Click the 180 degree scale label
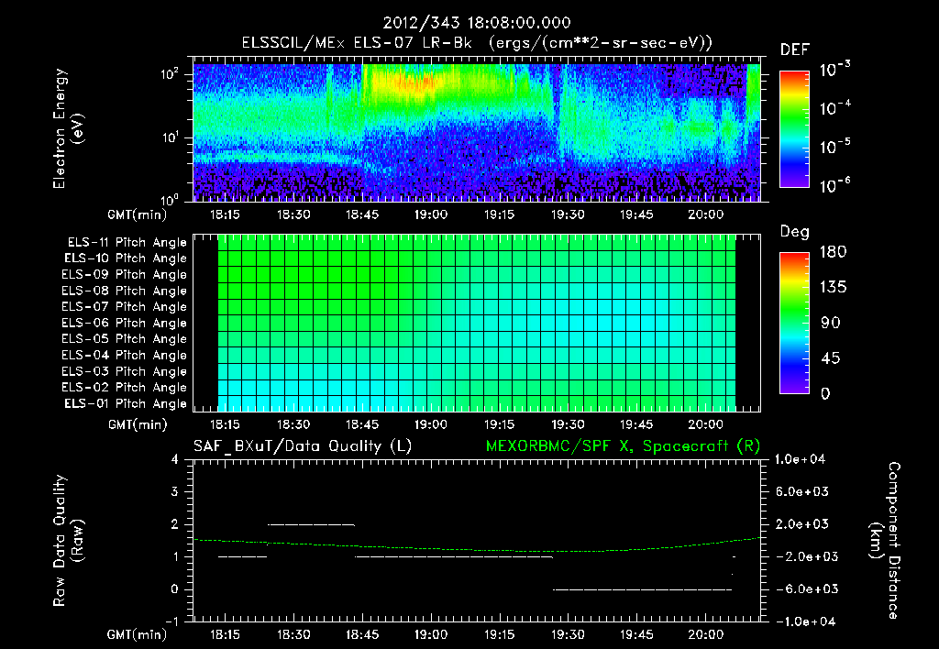This screenshot has height=649, width=939. (833, 251)
